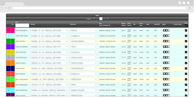
Task: Click crosshair action icon in VAR10-PASSARE row
Action: [166, 74]
